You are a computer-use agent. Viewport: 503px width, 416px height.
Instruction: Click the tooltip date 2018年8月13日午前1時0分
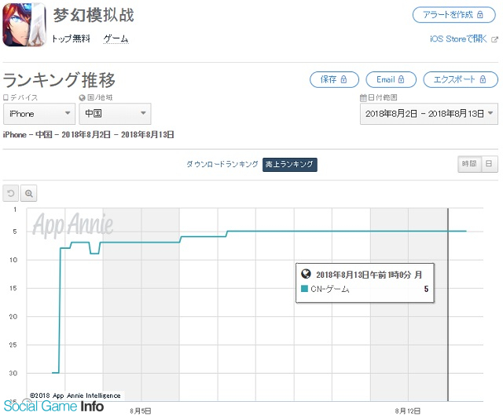pos(363,275)
